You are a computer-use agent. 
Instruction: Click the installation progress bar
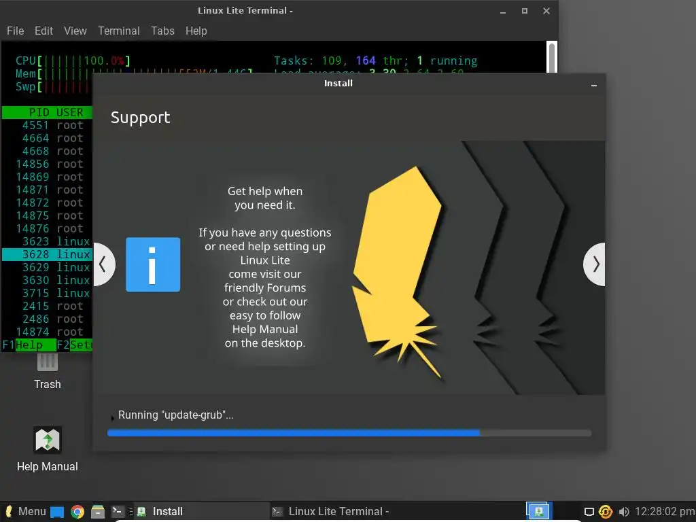tap(349, 433)
